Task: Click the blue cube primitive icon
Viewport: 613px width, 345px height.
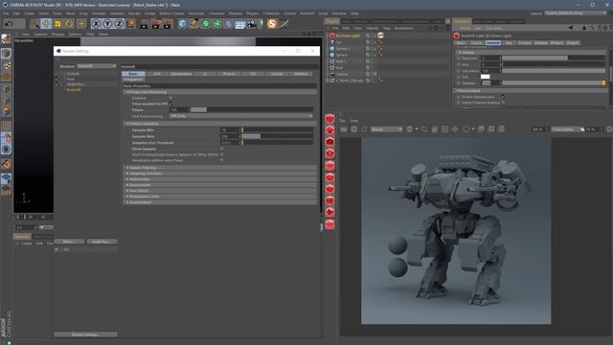Action: [183, 24]
